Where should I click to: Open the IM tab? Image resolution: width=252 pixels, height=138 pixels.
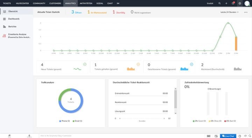(x=118, y=3)
